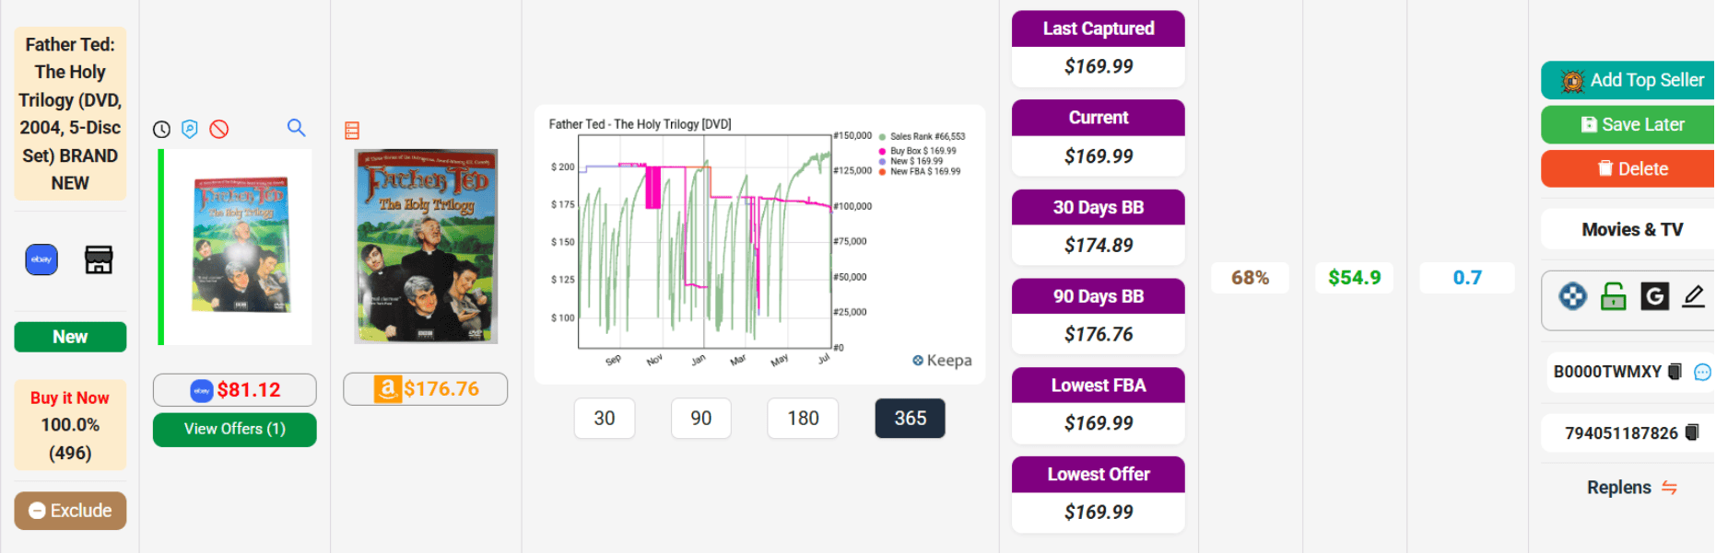
Task: Click the 68% ROI value
Action: pyautogui.click(x=1251, y=278)
